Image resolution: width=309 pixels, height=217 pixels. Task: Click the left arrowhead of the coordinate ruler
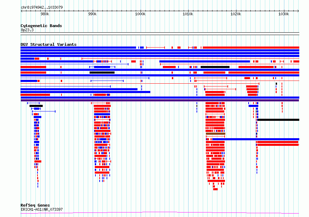pyautogui.click(x=22, y=11)
